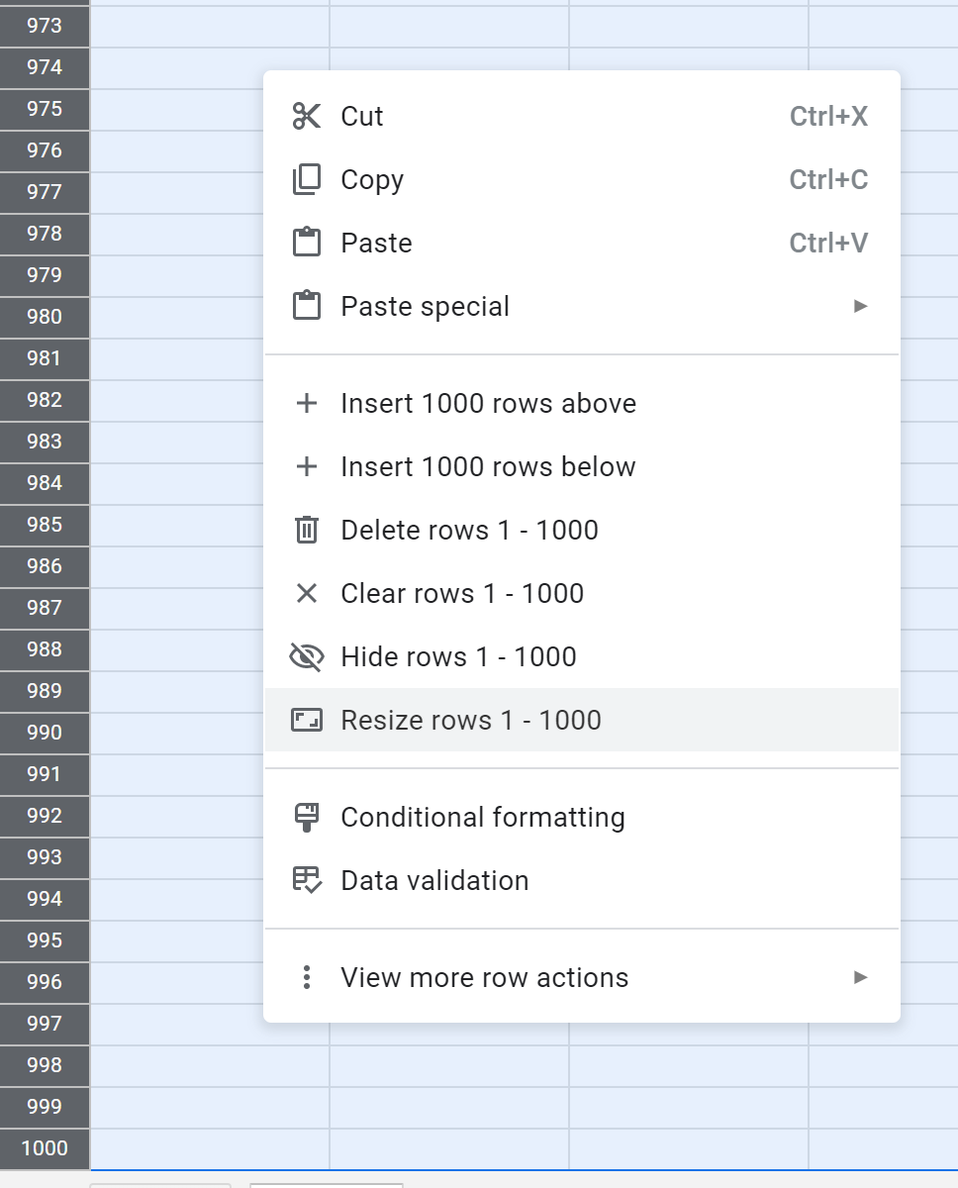The width and height of the screenshot is (958, 1188).
Task: Click the crossed-eye Hide rows icon
Action: coord(307,657)
